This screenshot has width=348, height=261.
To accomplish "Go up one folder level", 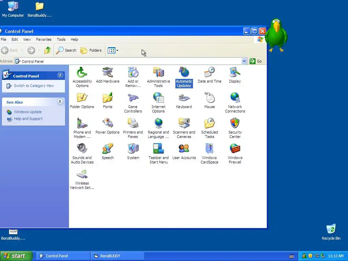I will tap(48, 50).
